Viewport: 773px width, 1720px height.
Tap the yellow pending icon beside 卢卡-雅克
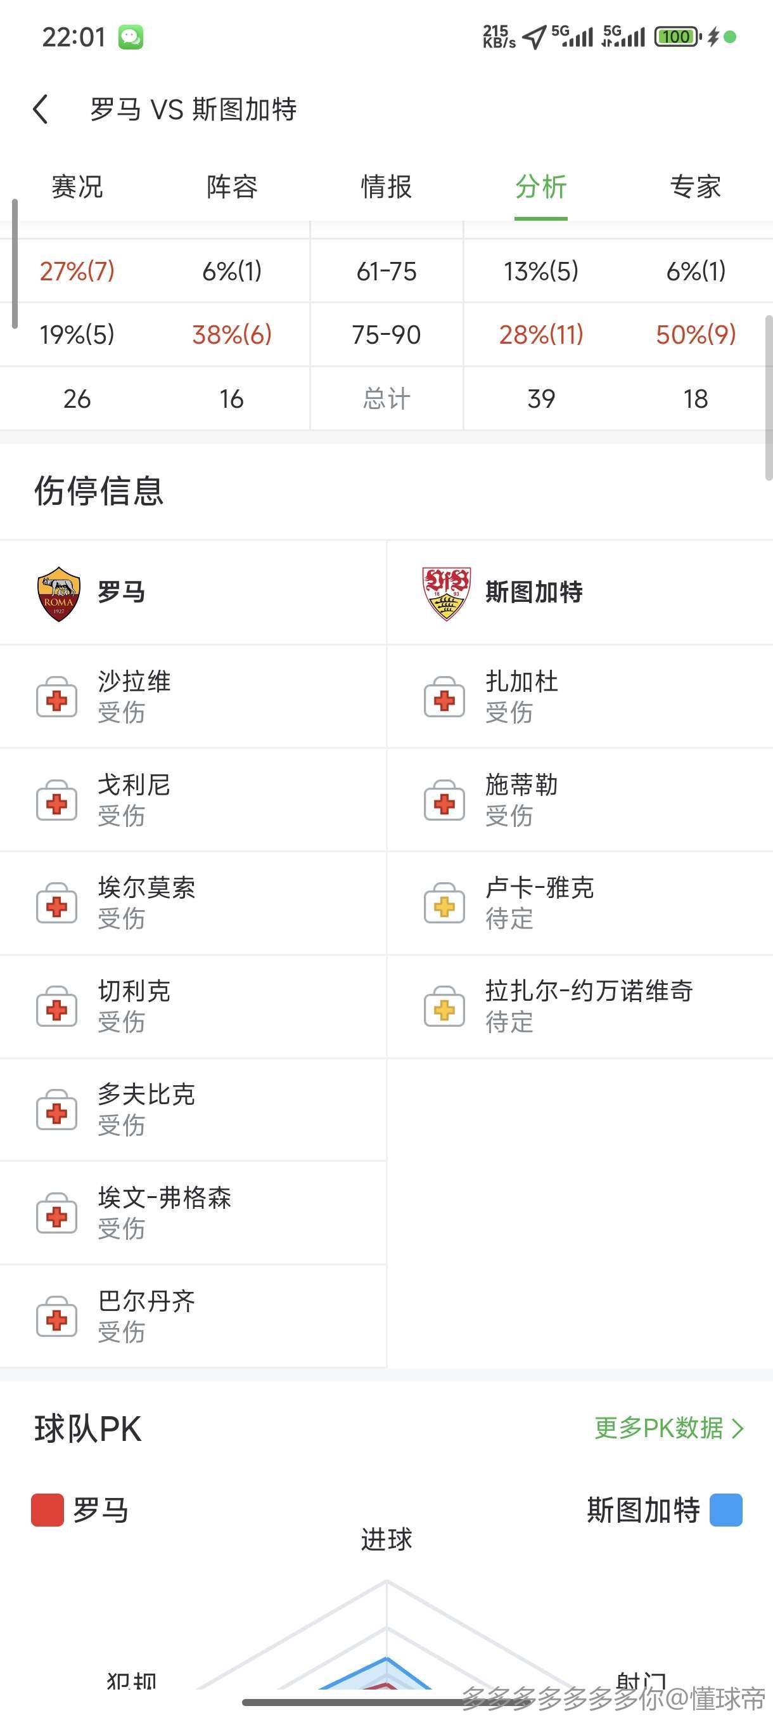tap(444, 904)
